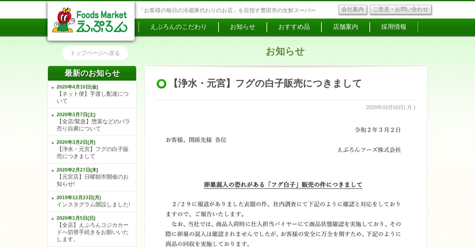Open 採用情報 menu item
Image resolution: width=475 pixels, height=249 pixels.
pos(394,27)
